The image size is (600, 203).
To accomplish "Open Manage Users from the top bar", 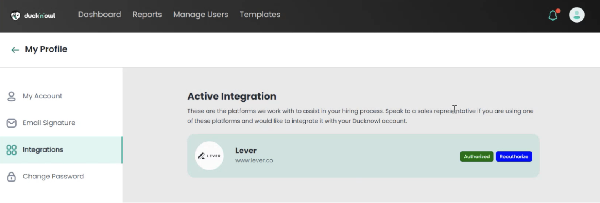I will 201,15.
